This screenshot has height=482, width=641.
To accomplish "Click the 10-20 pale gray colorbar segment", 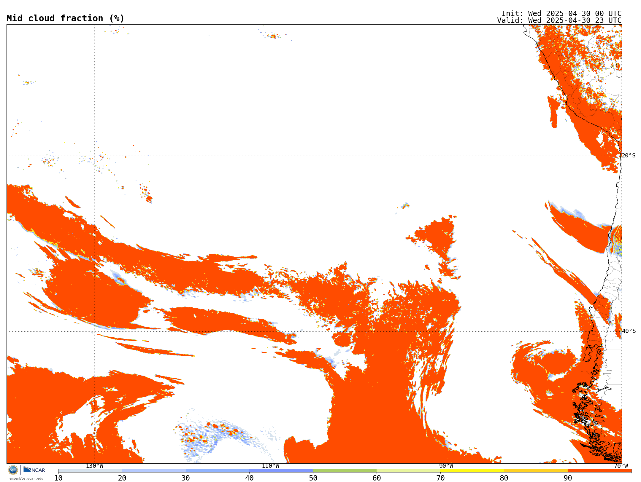I will [x=90, y=471].
